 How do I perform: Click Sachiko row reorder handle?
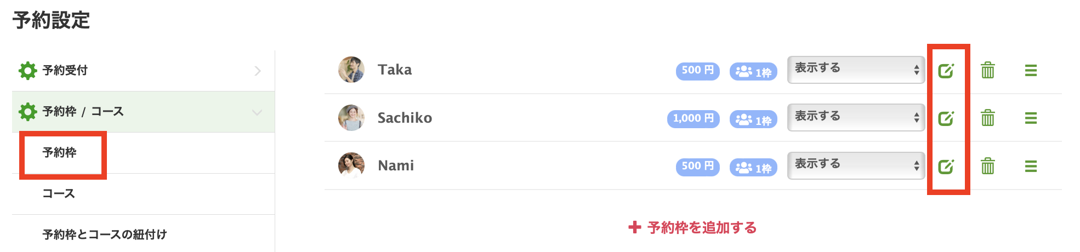[1031, 118]
